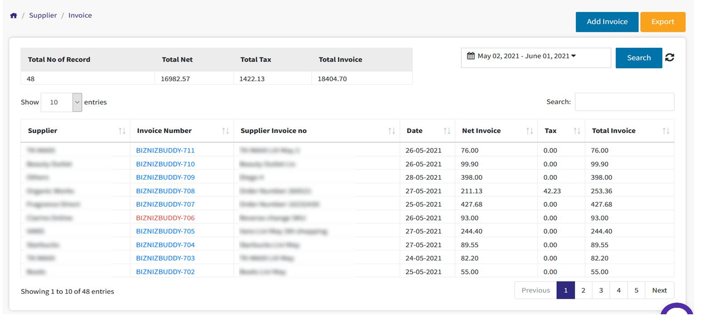Viewport: 701px width, 319px height.
Task: Open invoice BIZNIZBUDDY-710
Action: click(165, 164)
